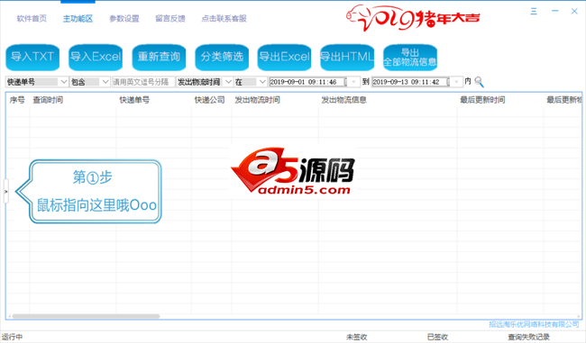Open the 招远淘乐优网络科技有限公司 link

[x=534, y=324]
